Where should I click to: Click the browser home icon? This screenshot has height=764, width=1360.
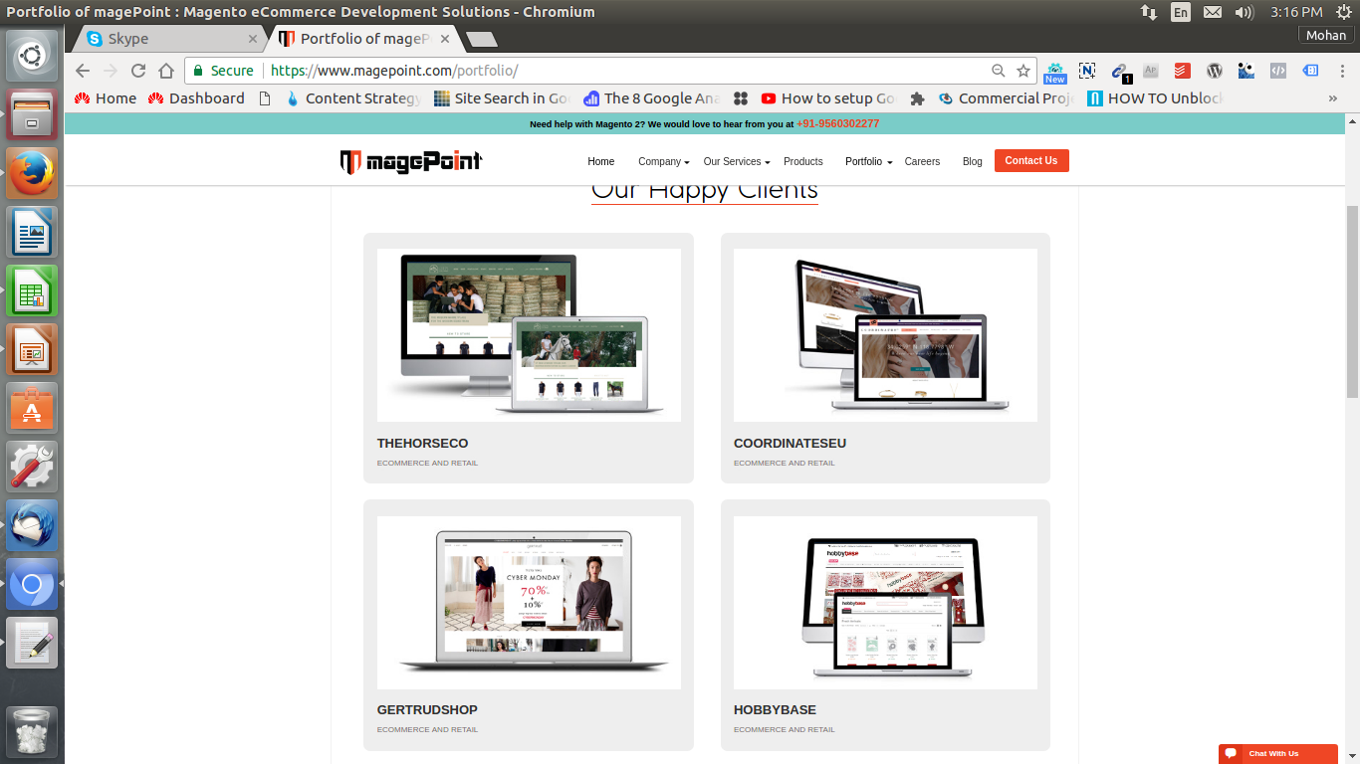pyautogui.click(x=166, y=71)
